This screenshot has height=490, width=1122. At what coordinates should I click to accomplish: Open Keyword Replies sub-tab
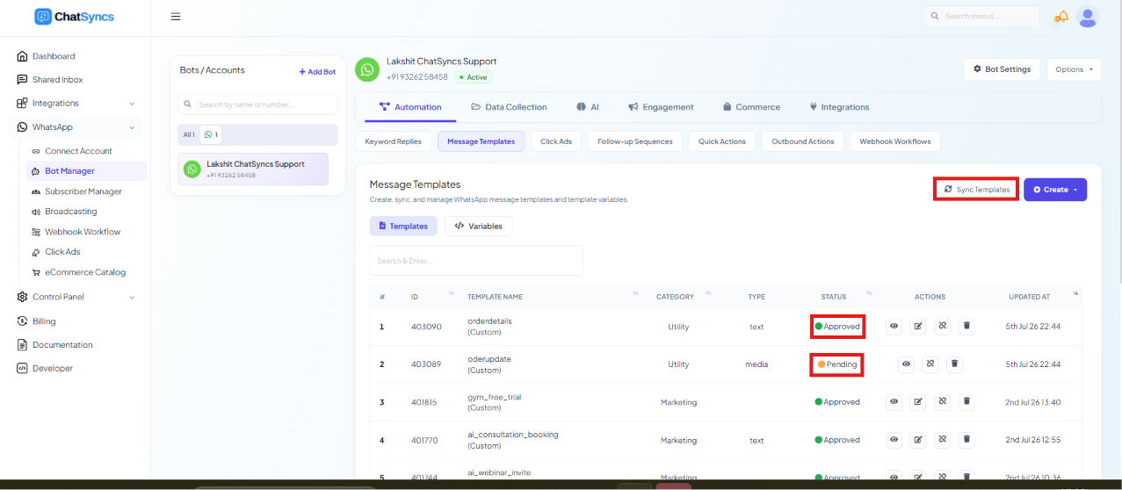point(393,141)
